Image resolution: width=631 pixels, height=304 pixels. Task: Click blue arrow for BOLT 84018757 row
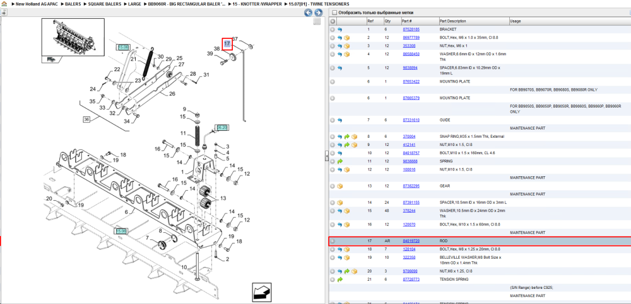click(x=339, y=153)
